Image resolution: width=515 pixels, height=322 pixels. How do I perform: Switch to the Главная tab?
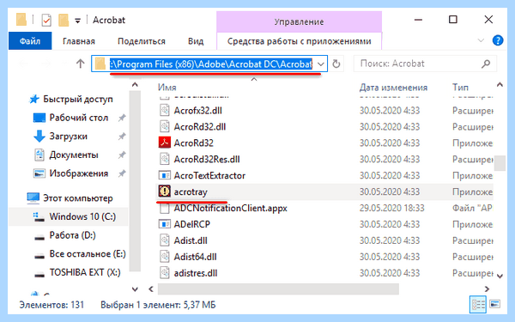(79, 41)
